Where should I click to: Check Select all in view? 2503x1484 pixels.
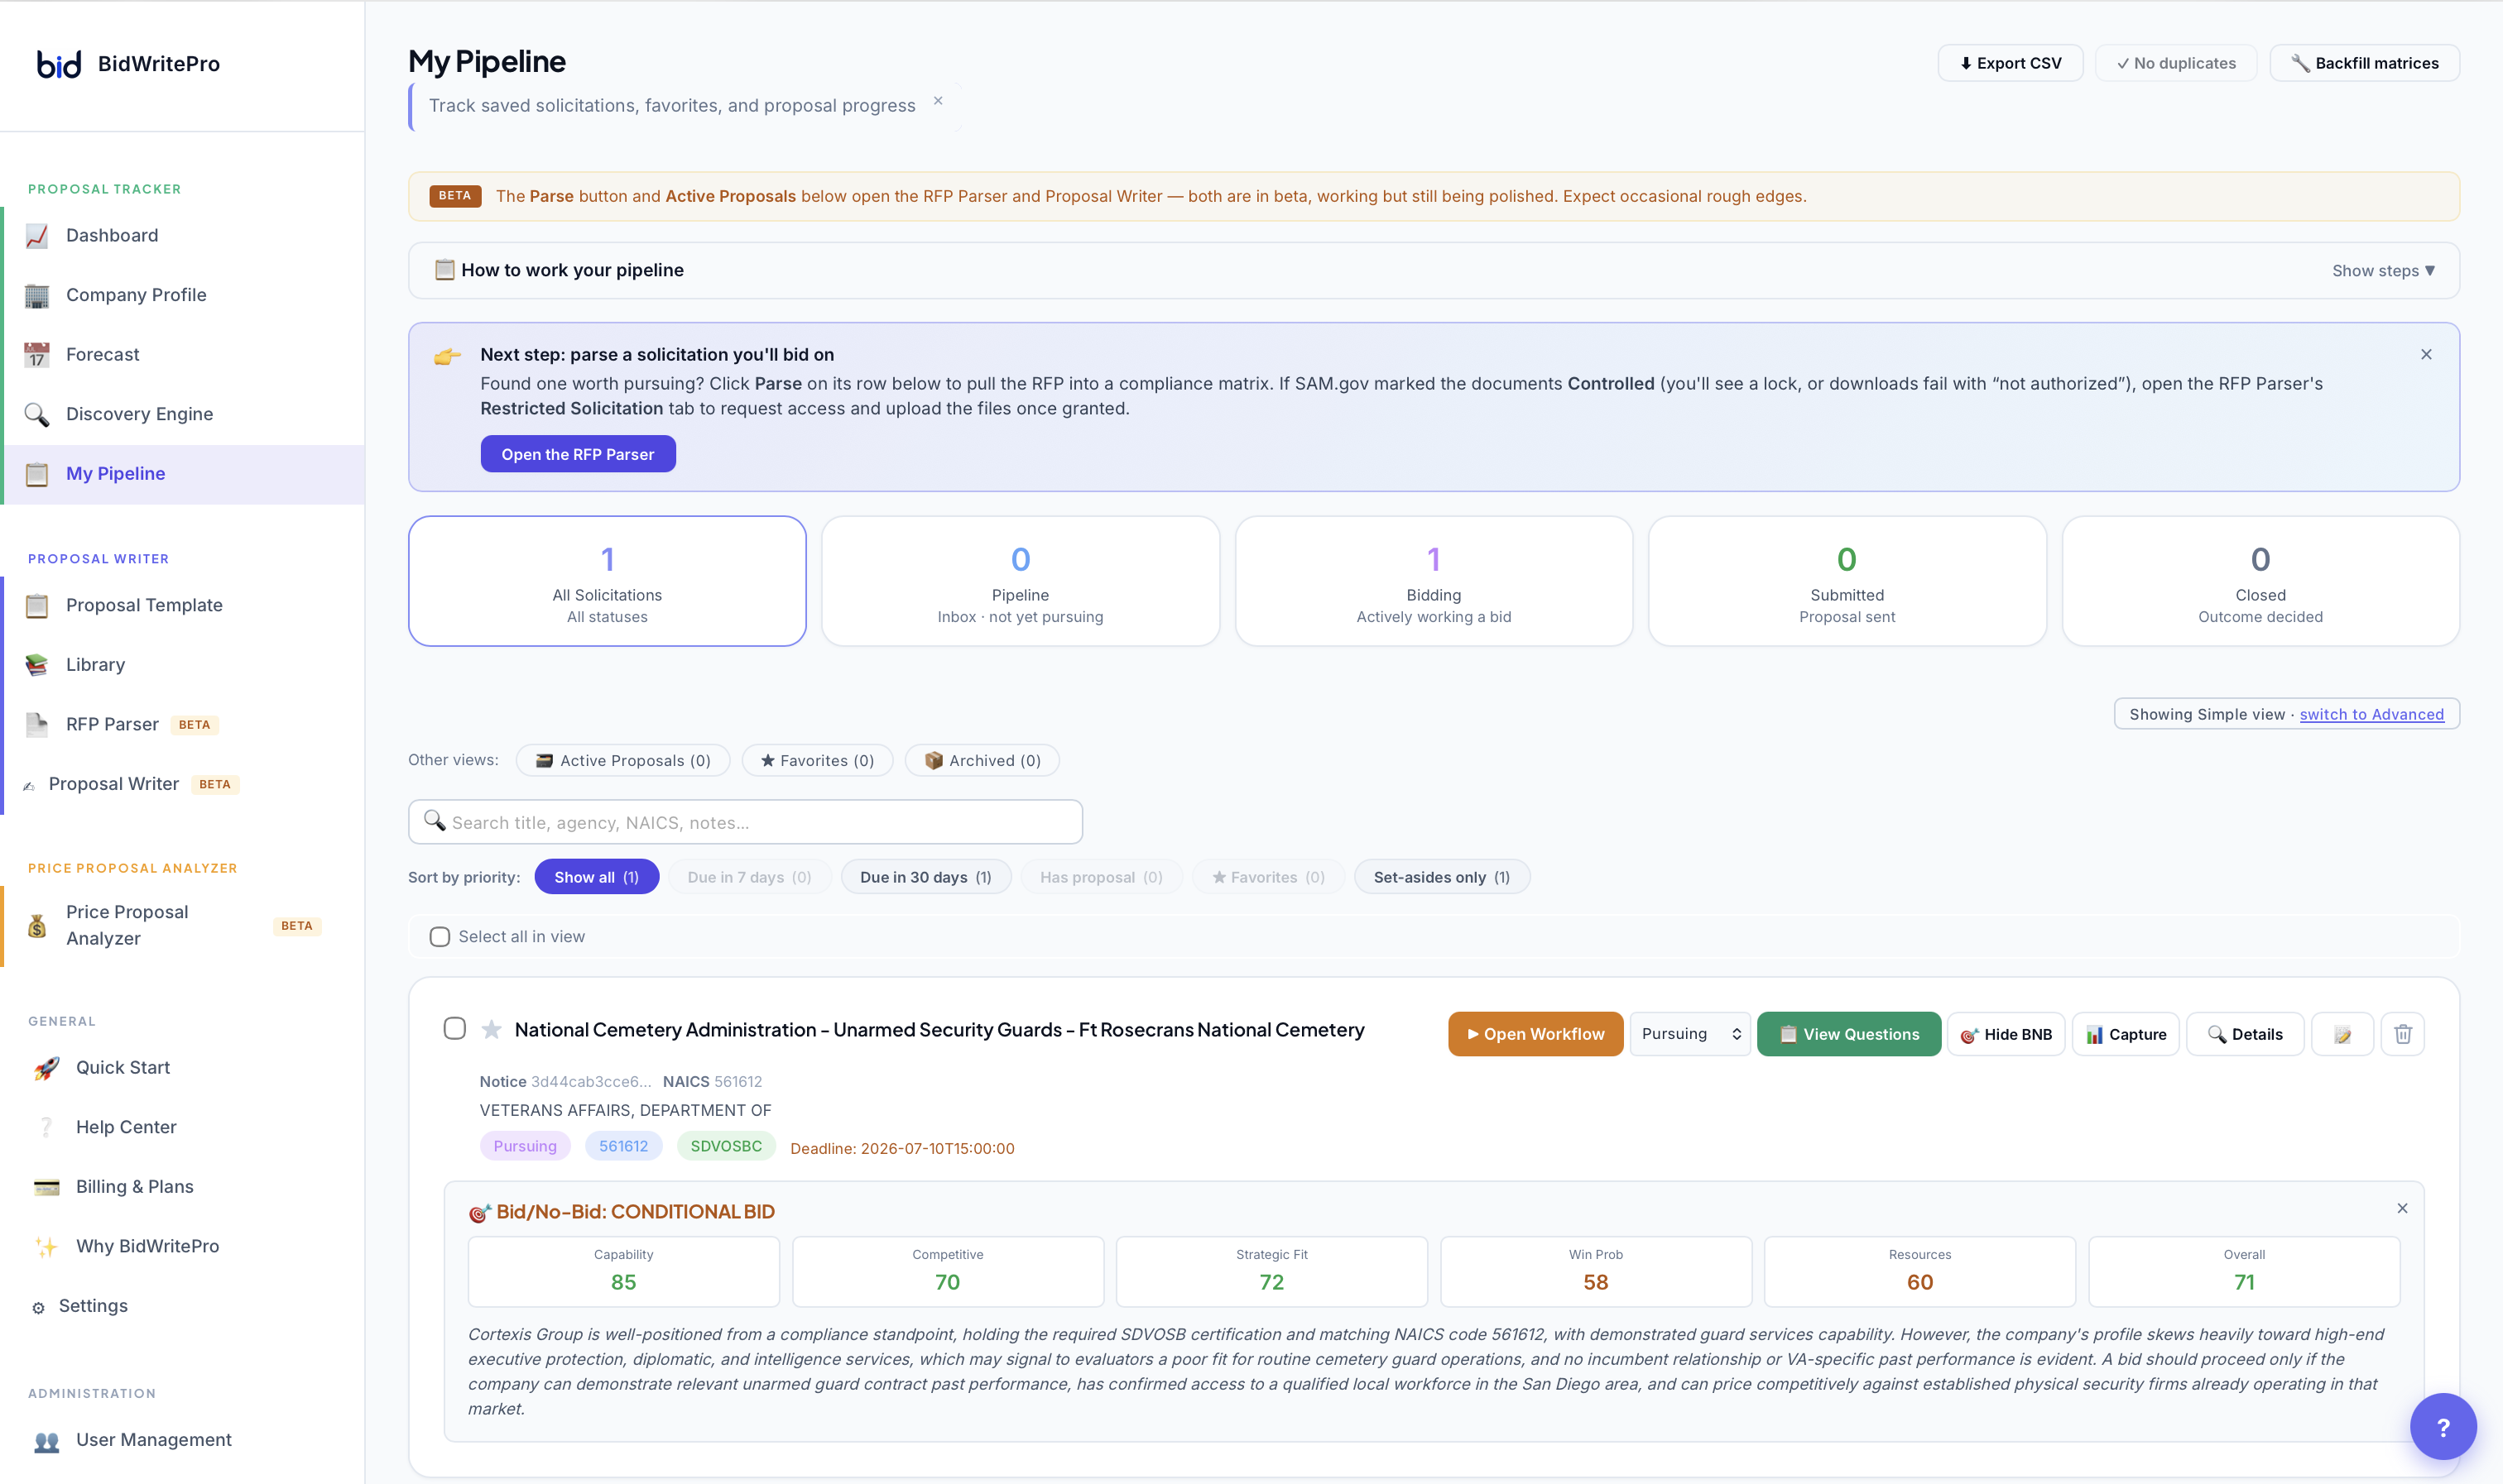tap(440, 937)
